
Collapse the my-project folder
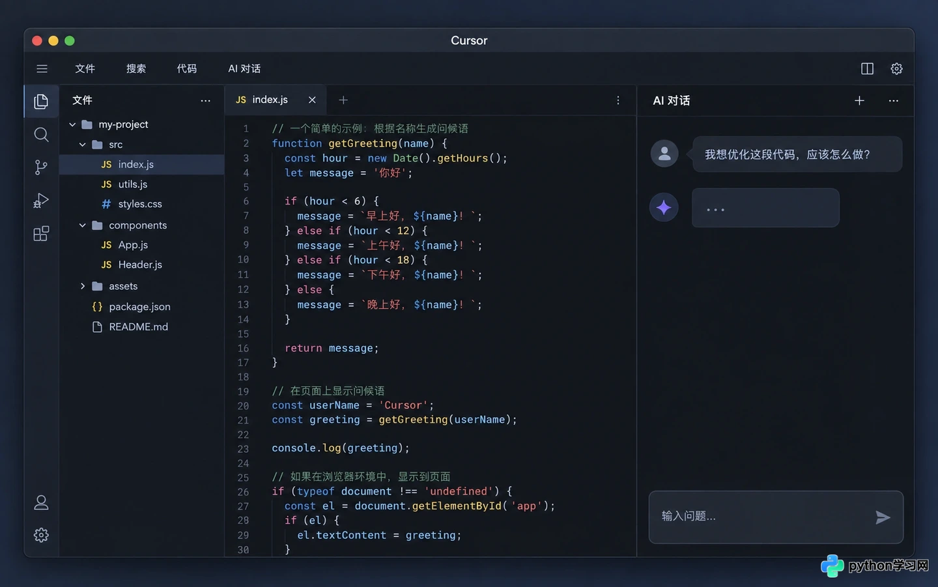tap(72, 124)
